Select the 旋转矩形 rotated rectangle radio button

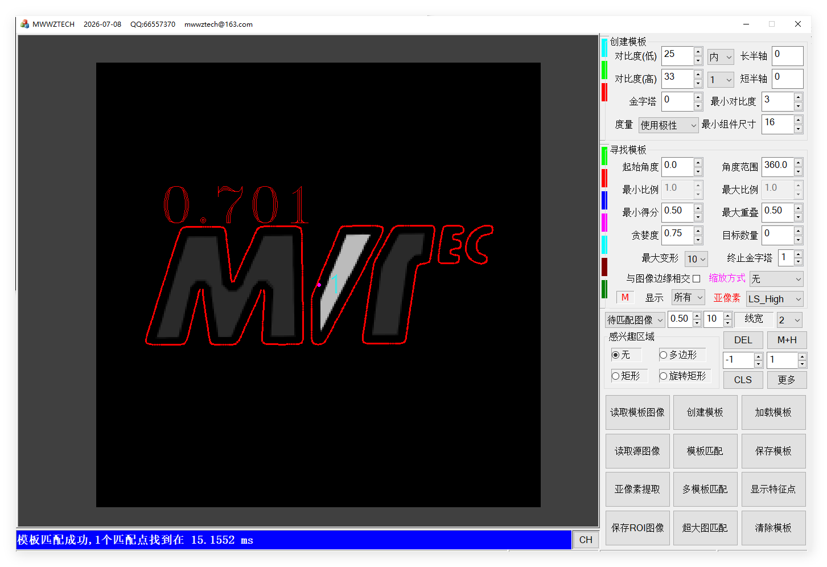pos(663,376)
